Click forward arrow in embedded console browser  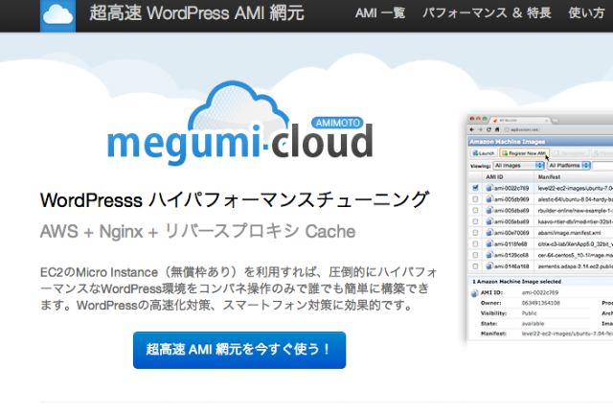click(481, 129)
